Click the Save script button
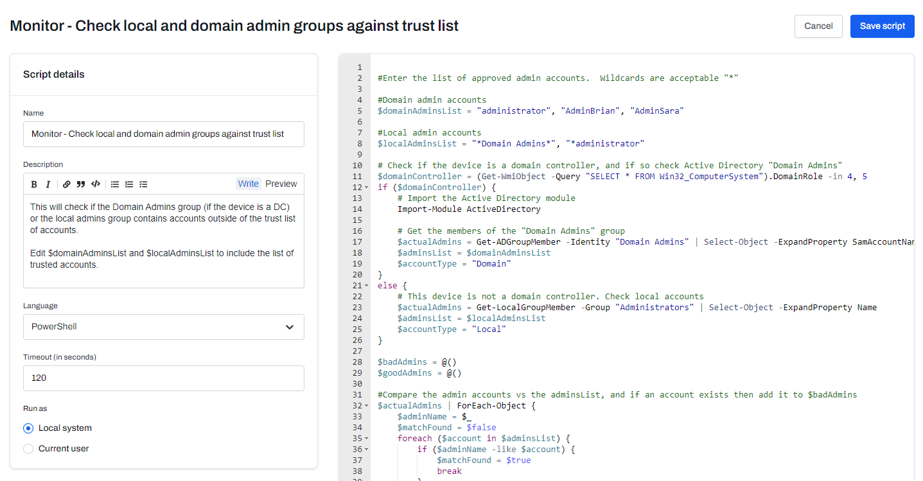 (882, 26)
